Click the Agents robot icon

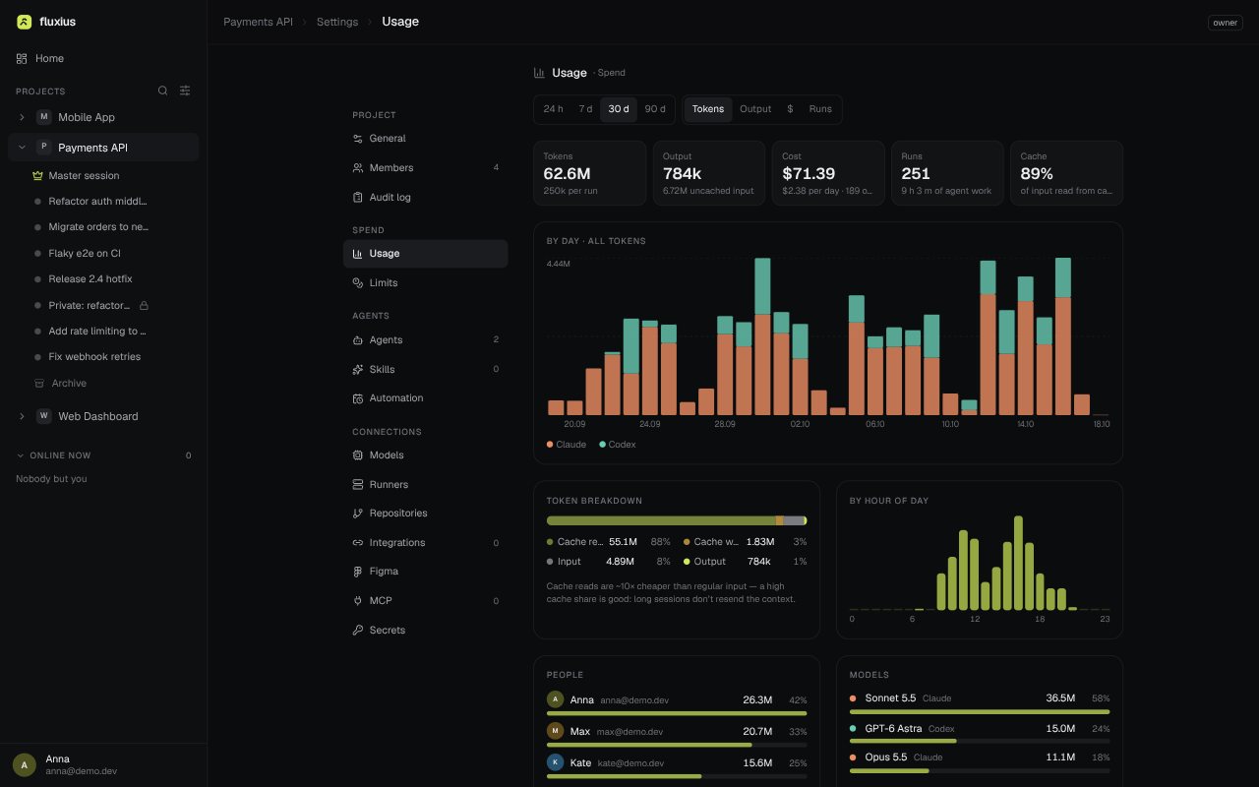click(358, 340)
